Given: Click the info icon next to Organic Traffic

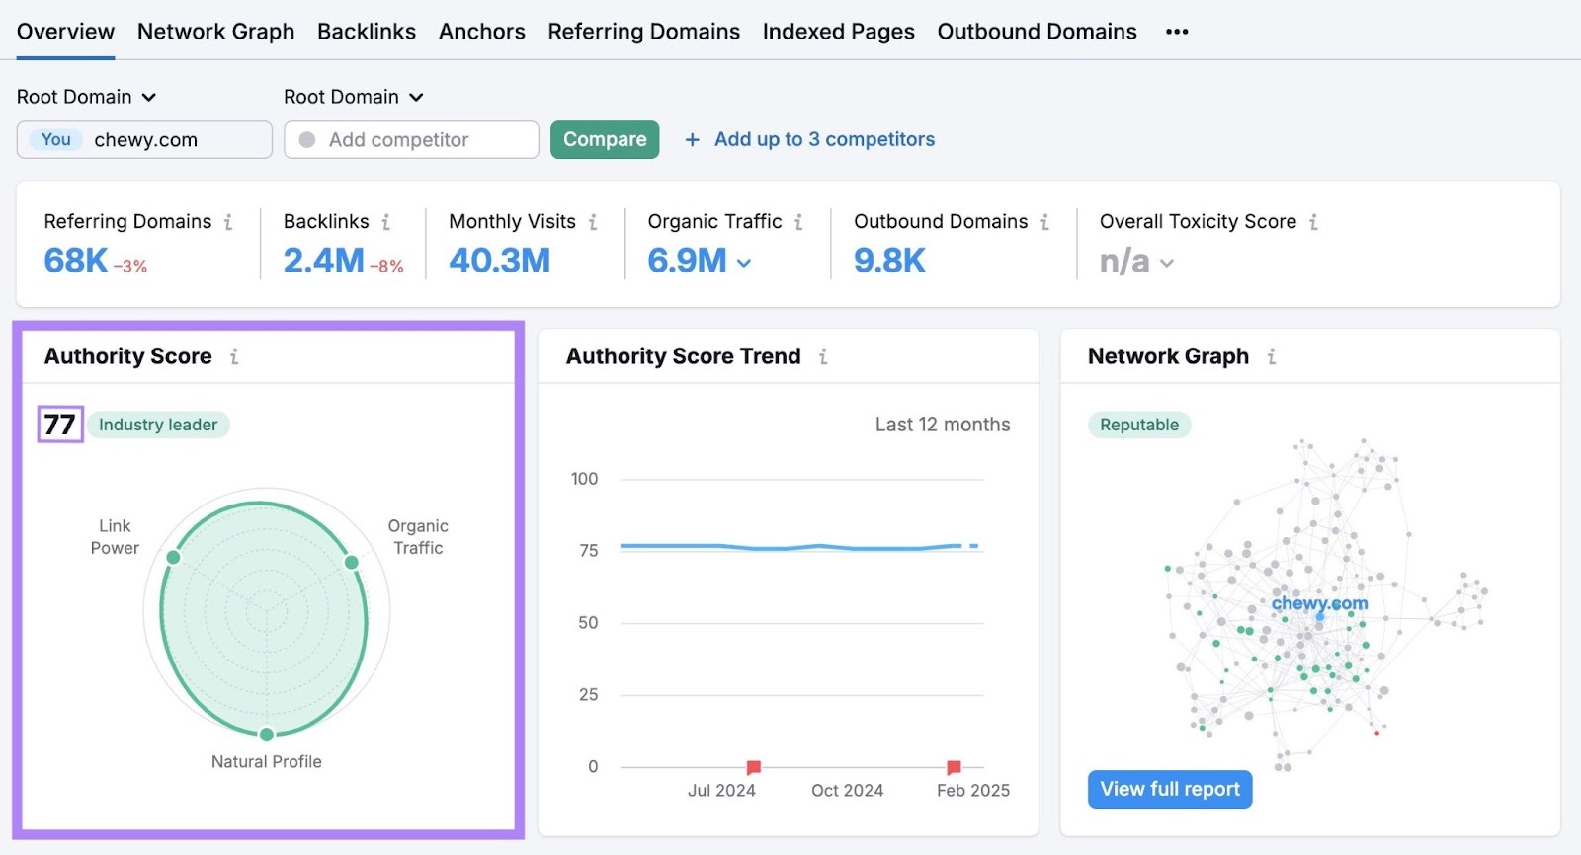Looking at the screenshot, I should click(x=798, y=222).
